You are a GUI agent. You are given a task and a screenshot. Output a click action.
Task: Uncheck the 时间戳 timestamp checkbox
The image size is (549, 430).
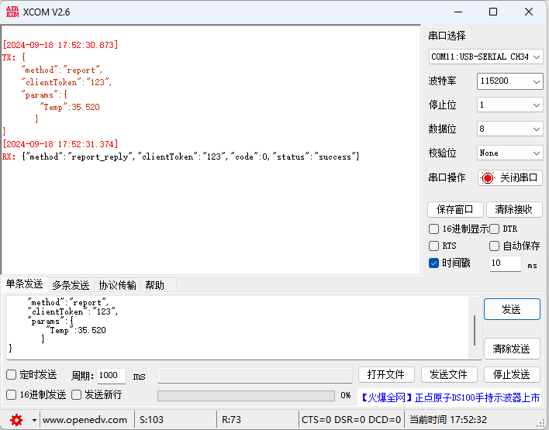434,263
